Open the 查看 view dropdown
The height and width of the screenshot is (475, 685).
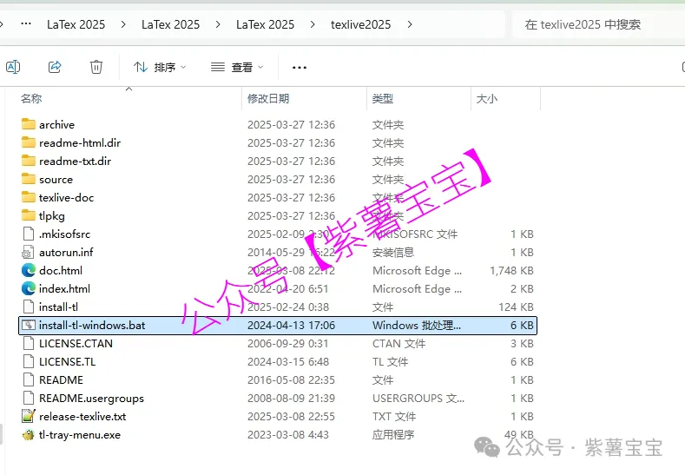(236, 67)
